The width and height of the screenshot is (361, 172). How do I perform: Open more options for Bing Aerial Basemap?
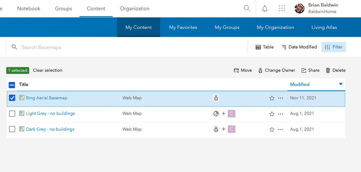pos(280,98)
